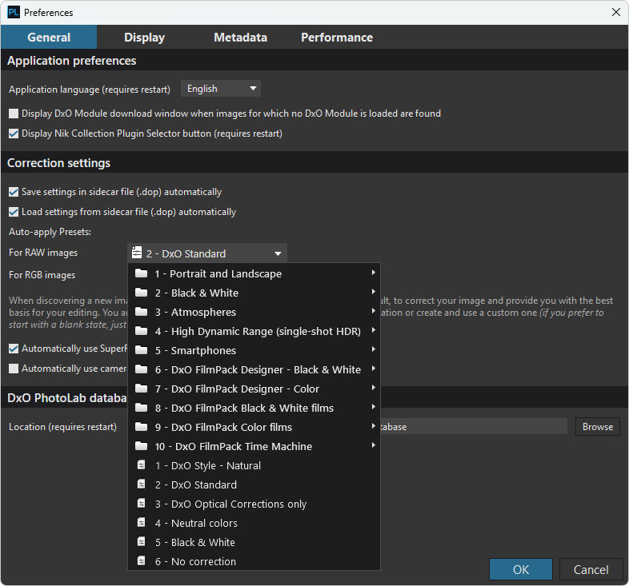This screenshot has width=629, height=586.
Task: Select the General tab
Action: (49, 38)
